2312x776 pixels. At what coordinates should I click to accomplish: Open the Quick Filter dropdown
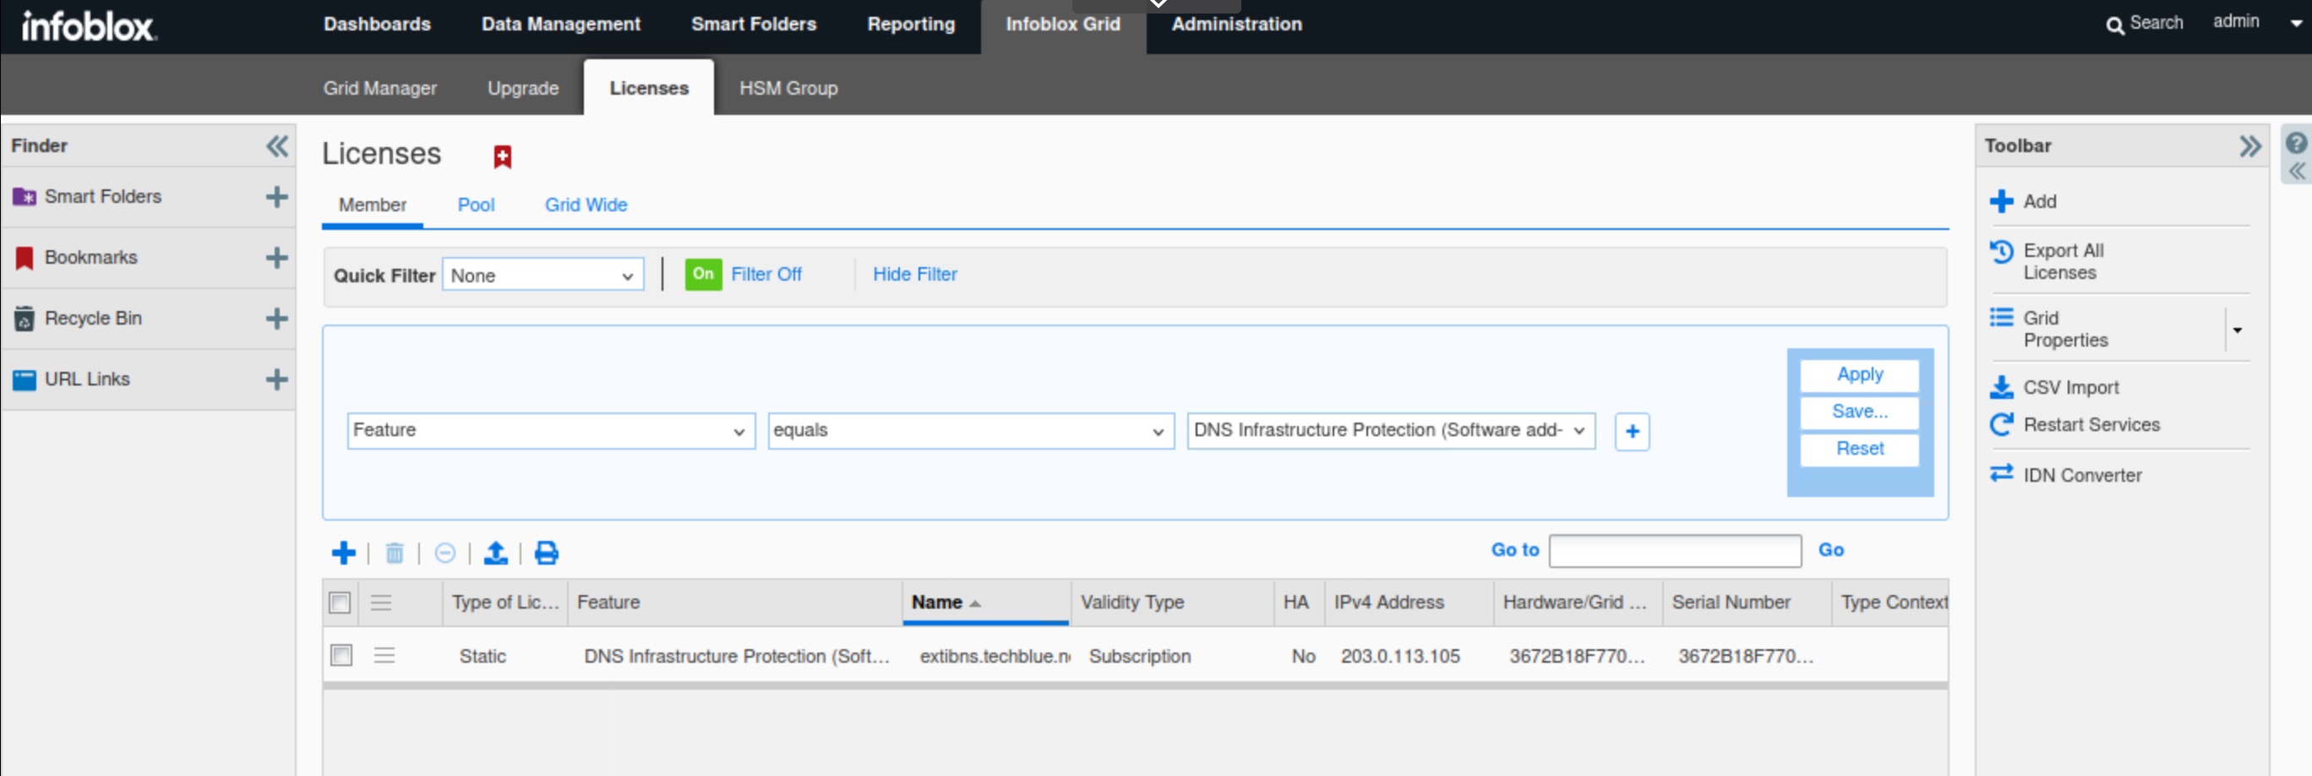click(543, 276)
